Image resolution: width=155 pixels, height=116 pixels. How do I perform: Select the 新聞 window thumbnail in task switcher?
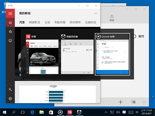coord(42,54)
